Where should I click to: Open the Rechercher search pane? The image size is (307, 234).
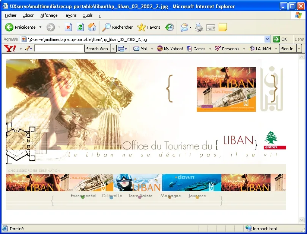pyautogui.click(x=117, y=27)
